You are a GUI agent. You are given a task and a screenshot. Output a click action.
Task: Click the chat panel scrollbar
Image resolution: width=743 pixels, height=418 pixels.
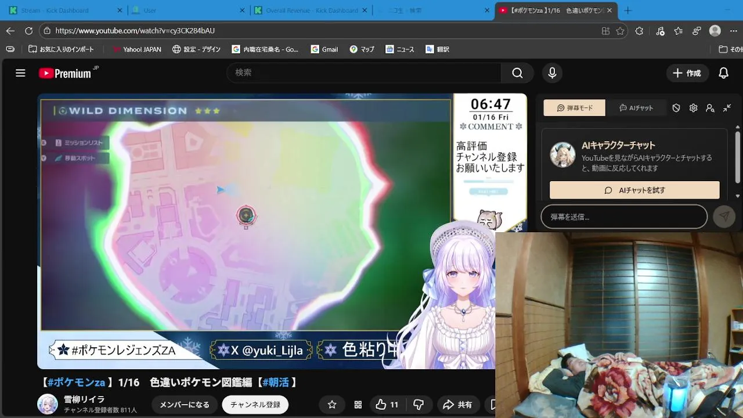click(738, 158)
